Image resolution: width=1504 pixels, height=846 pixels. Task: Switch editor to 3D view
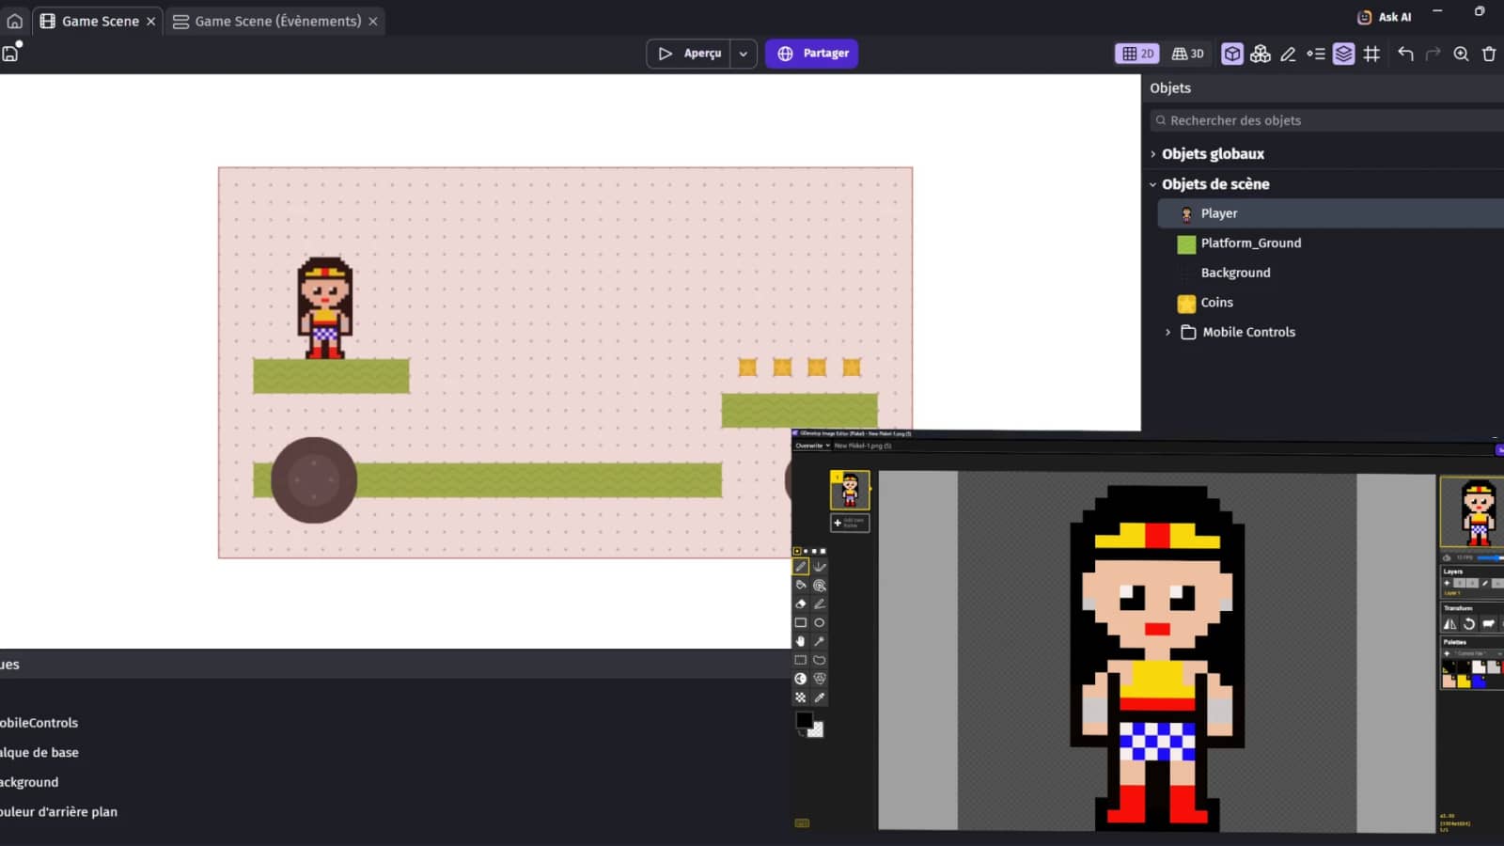[x=1187, y=54]
